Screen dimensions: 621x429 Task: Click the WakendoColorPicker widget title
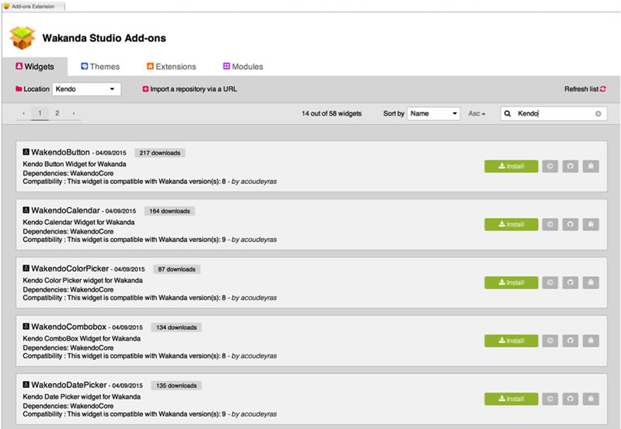pos(70,268)
